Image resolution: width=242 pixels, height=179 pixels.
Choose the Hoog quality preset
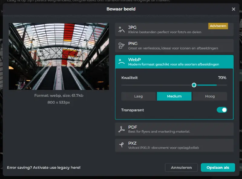[x=210, y=96]
